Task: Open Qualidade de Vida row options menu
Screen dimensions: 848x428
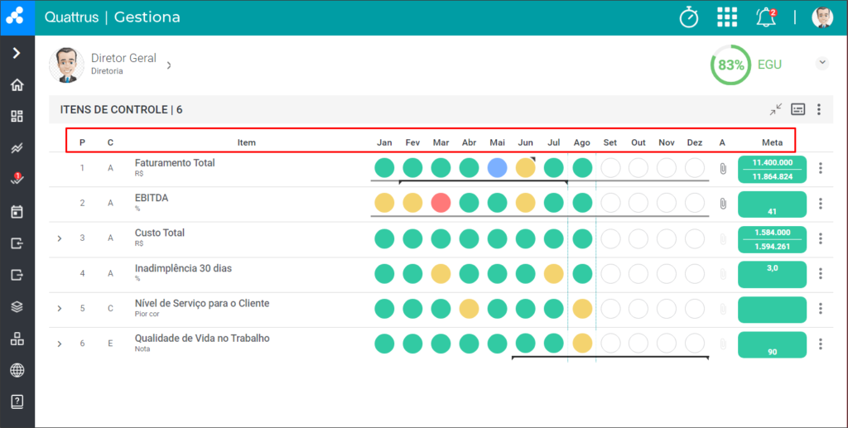Action: coord(821,344)
